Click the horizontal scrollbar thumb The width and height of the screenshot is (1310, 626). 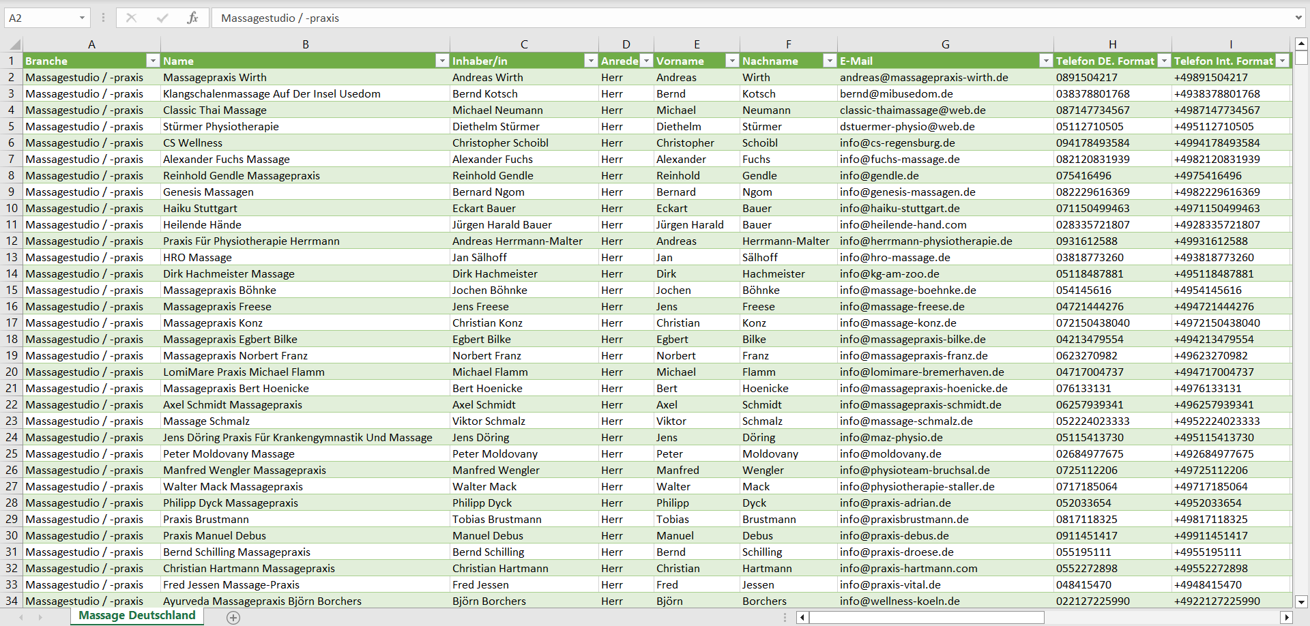pos(927,617)
